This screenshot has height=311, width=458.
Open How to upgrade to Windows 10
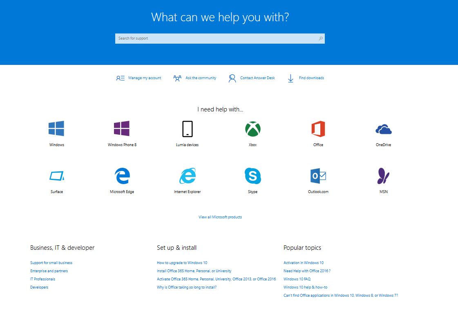(182, 263)
